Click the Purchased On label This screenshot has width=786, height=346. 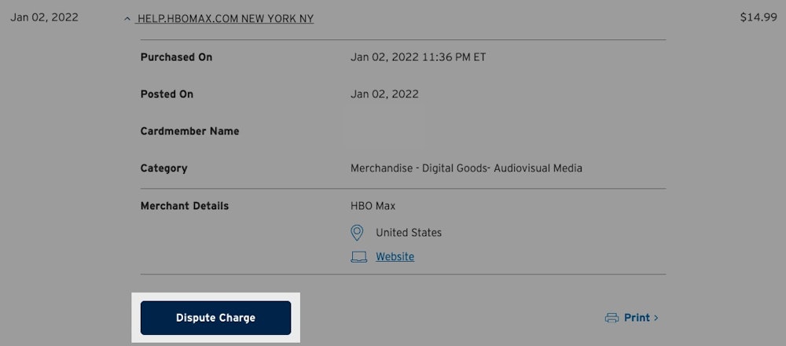point(176,57)
